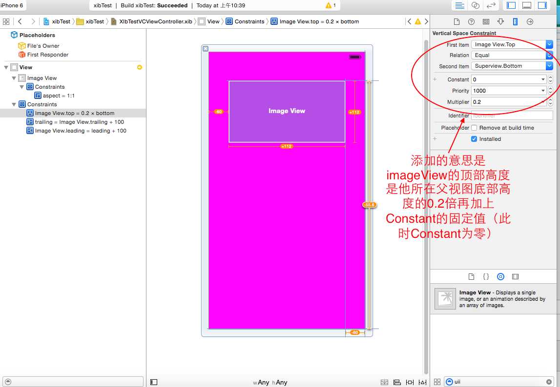Close the canvas view with X

pos(206,49)
